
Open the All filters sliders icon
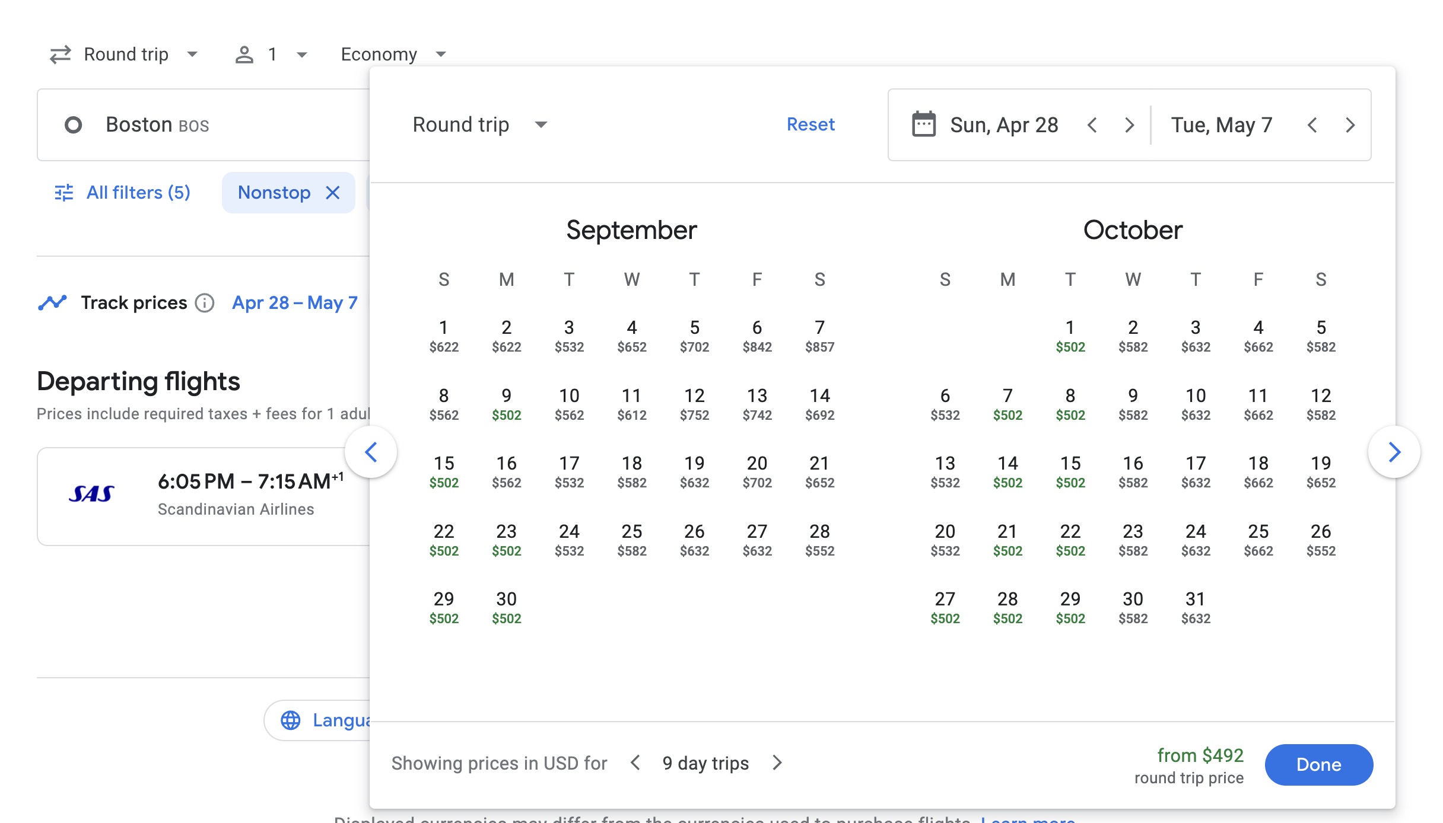pos(63,192)
